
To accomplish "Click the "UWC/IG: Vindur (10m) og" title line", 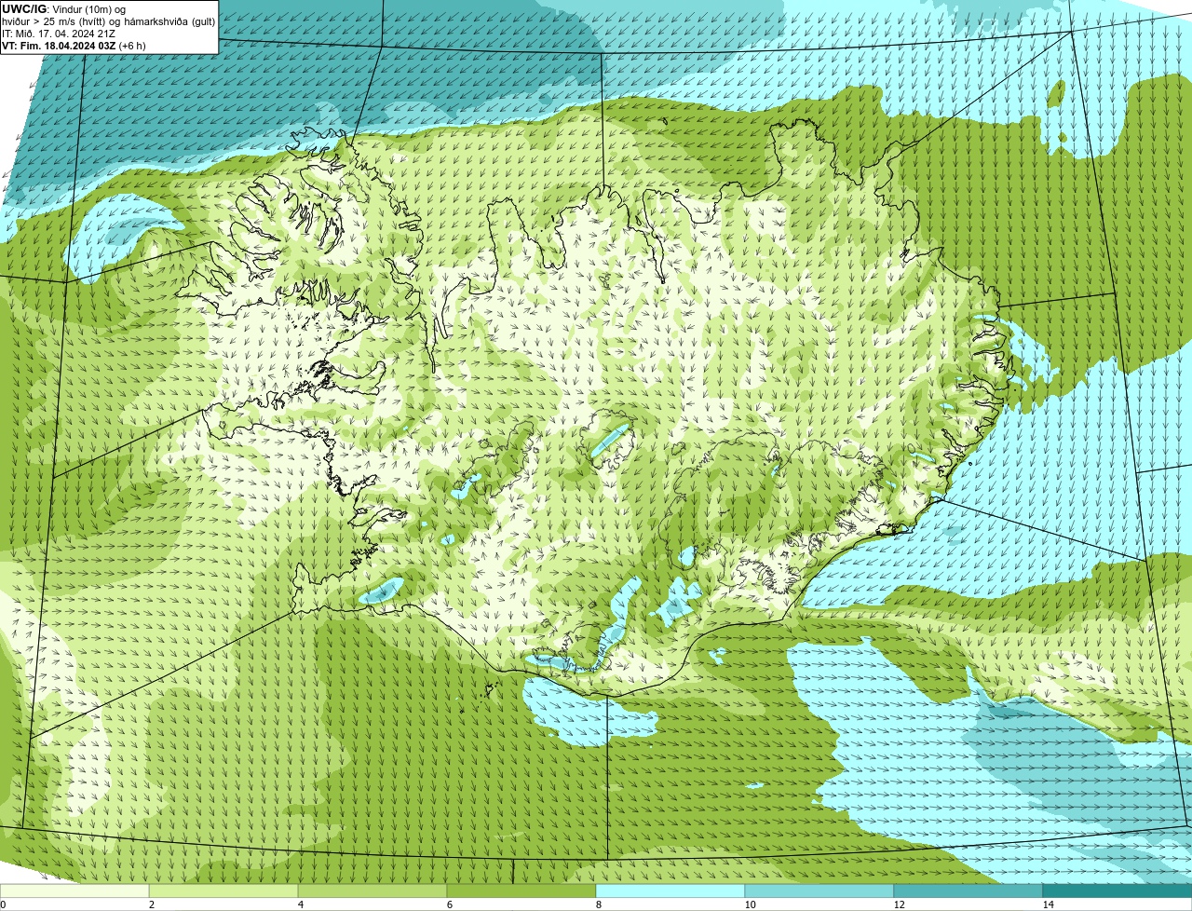I will tap(64, 9).
